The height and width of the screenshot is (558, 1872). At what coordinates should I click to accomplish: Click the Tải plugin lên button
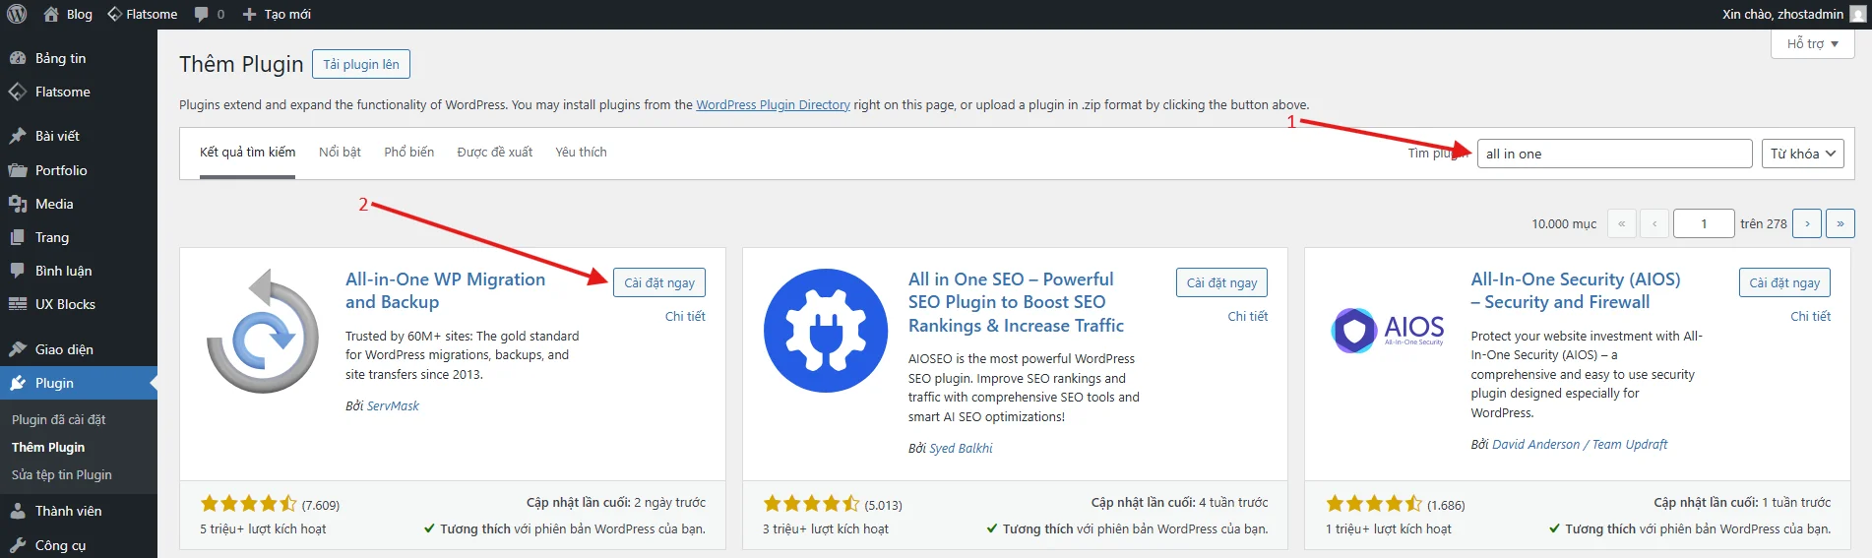pyautogui.click(x=361, y=64)
